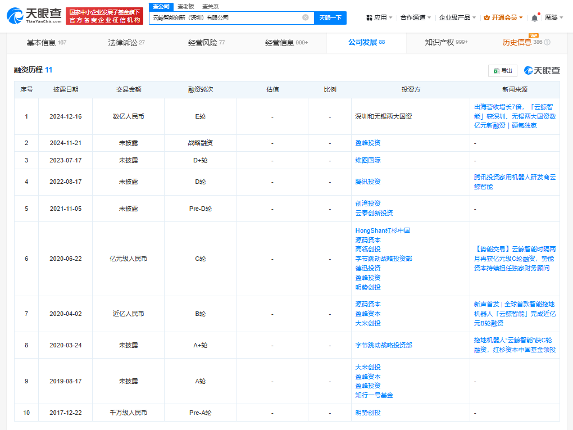Click the crown membership icon

pos(486,17)
